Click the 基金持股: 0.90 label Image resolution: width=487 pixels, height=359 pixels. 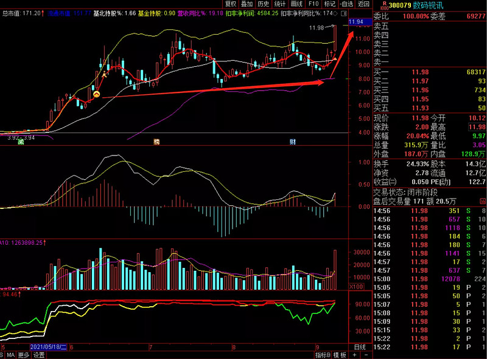(156, 13)
